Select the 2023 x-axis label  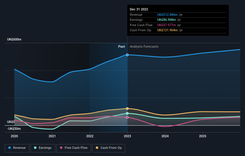[127, 136]
